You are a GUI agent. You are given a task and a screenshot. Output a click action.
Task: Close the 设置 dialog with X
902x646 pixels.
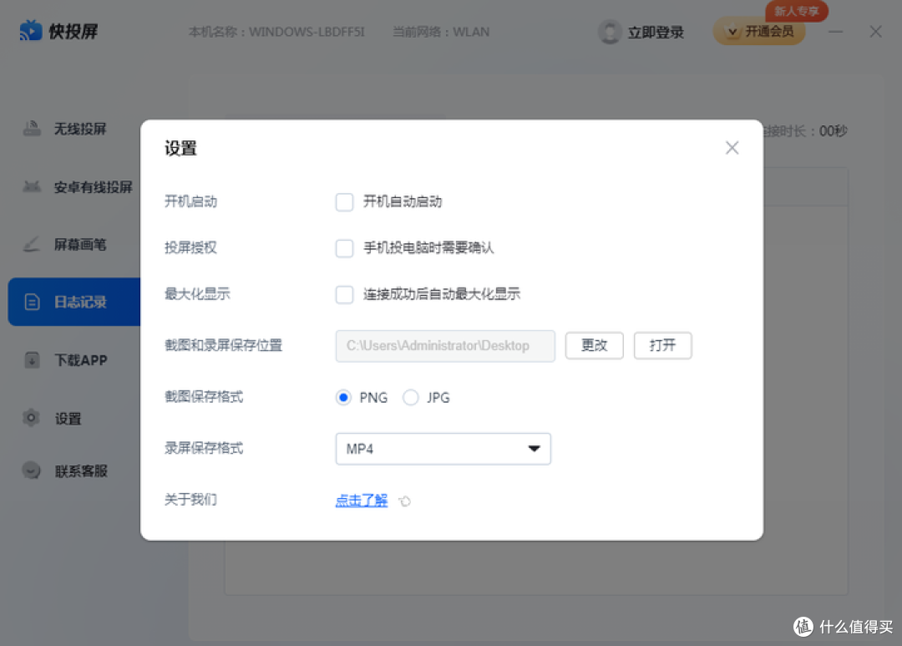point(732,148)
